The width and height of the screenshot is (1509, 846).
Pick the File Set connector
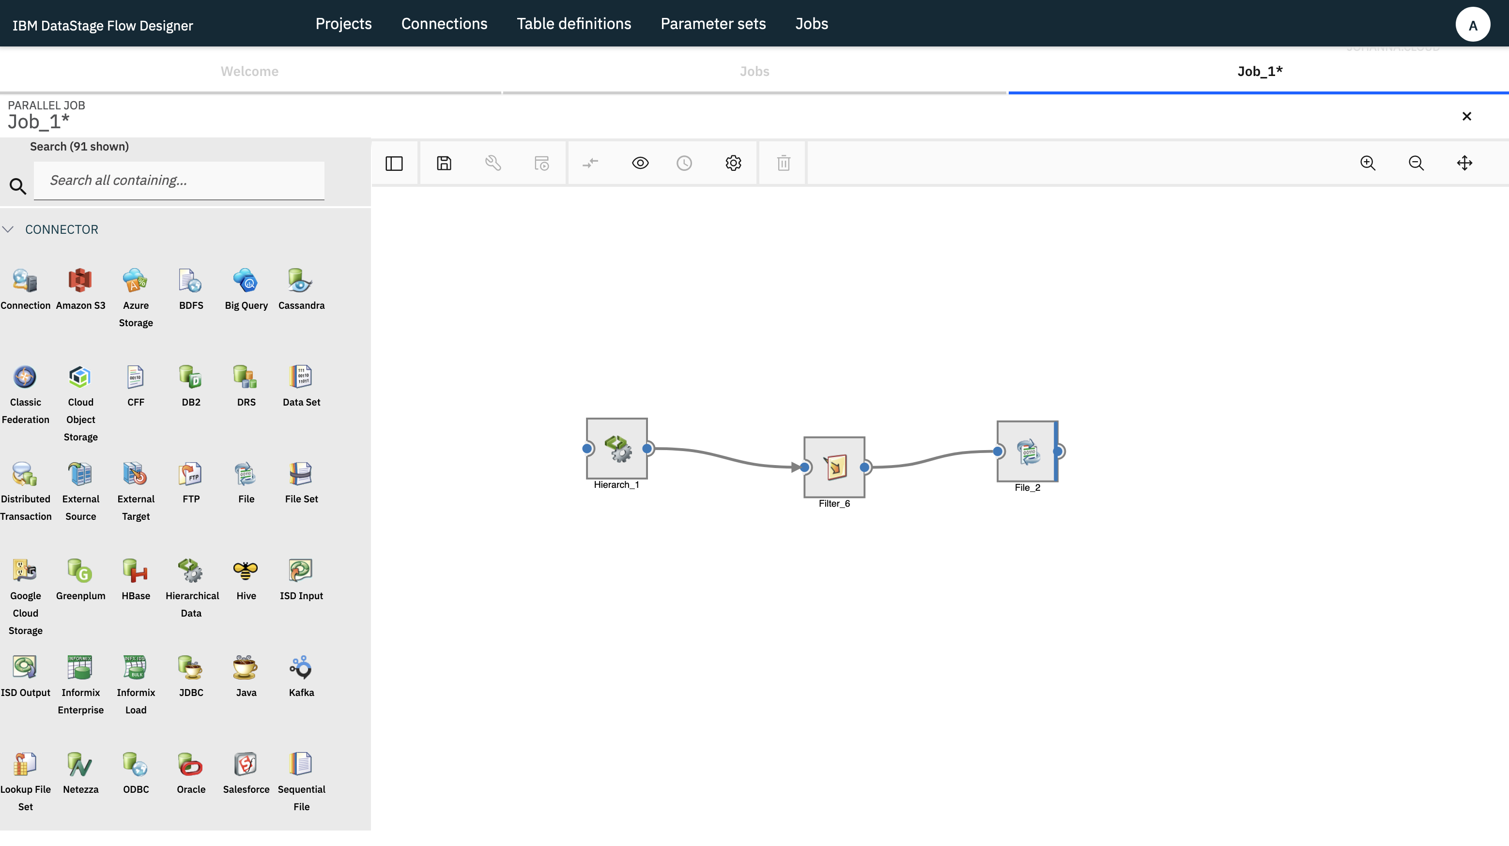click(x=301, y=474)
